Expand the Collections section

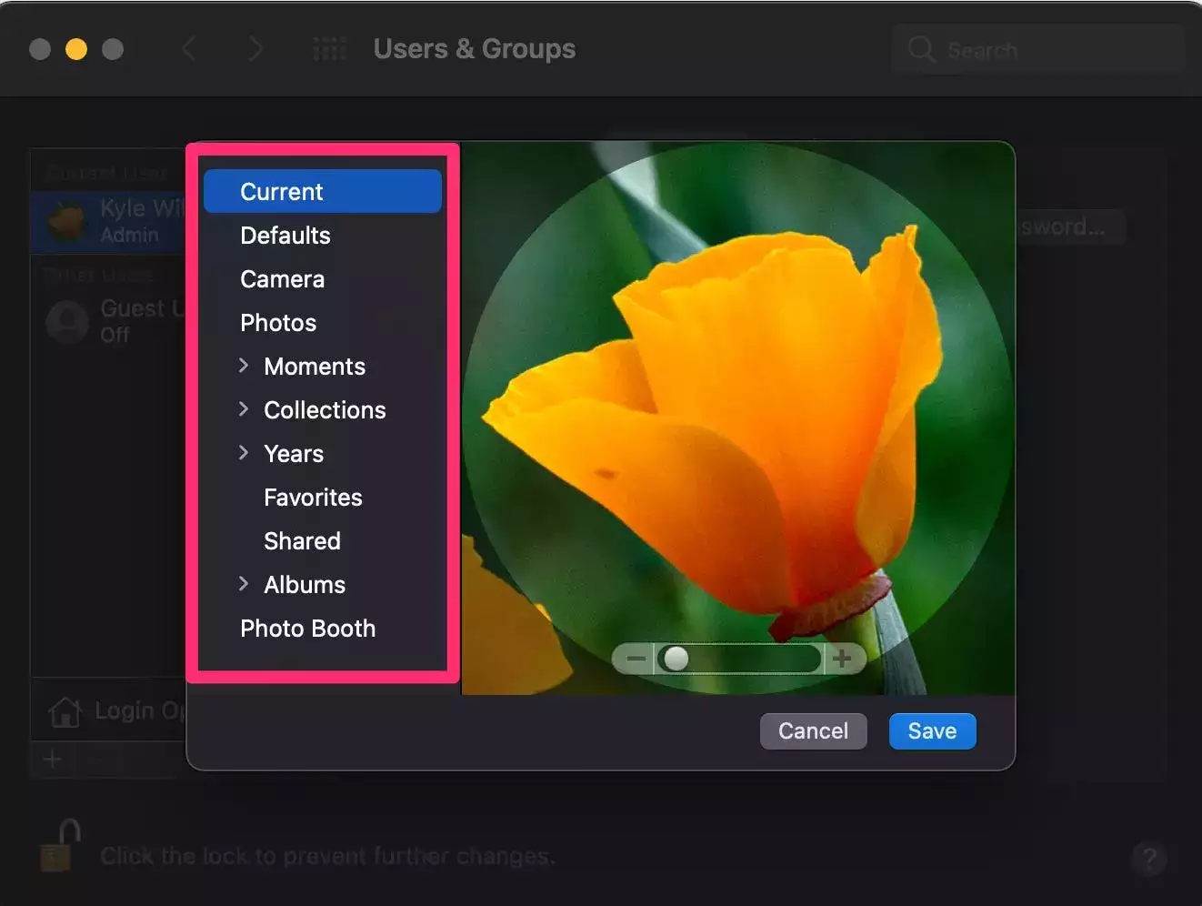point(244,409)
